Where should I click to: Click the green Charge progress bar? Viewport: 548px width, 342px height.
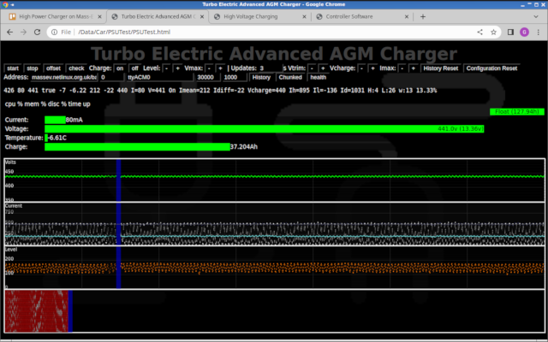[137, 147]
